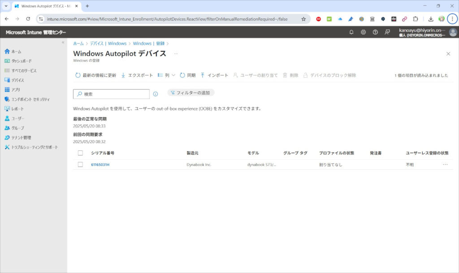Open トラブルシューティングとサポート in the sidebar
The image size is (459, 273).
coord(31,147)
